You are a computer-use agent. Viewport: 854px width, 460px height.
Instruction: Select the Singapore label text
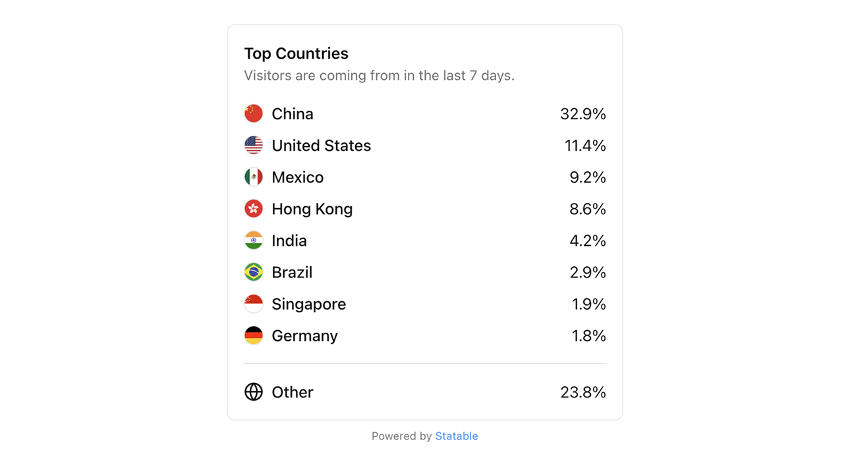[309, 304]
